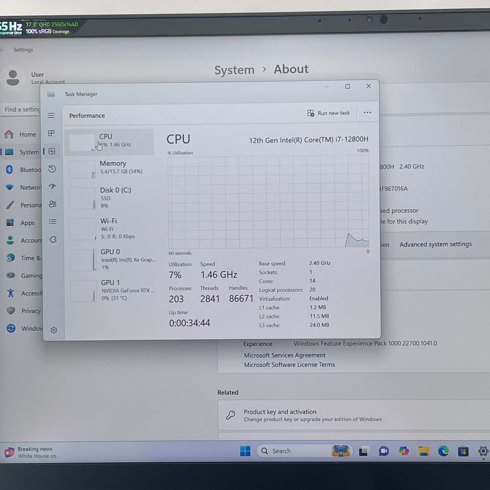Open Accessibility in Settings sidebar
The height and width of the screenshot is (490, 490).
click(24, 293)
